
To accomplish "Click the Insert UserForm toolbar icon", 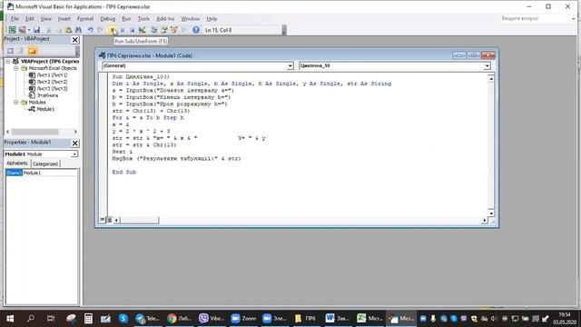I will pyautogui.click(x=22, y=30).
